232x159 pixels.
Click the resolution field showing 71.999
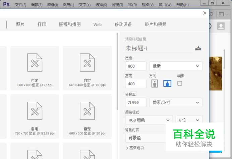(136, 102)
